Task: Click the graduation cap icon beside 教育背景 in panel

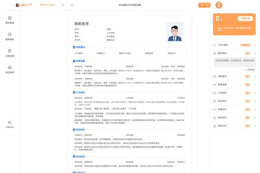Action: (214, 85)
